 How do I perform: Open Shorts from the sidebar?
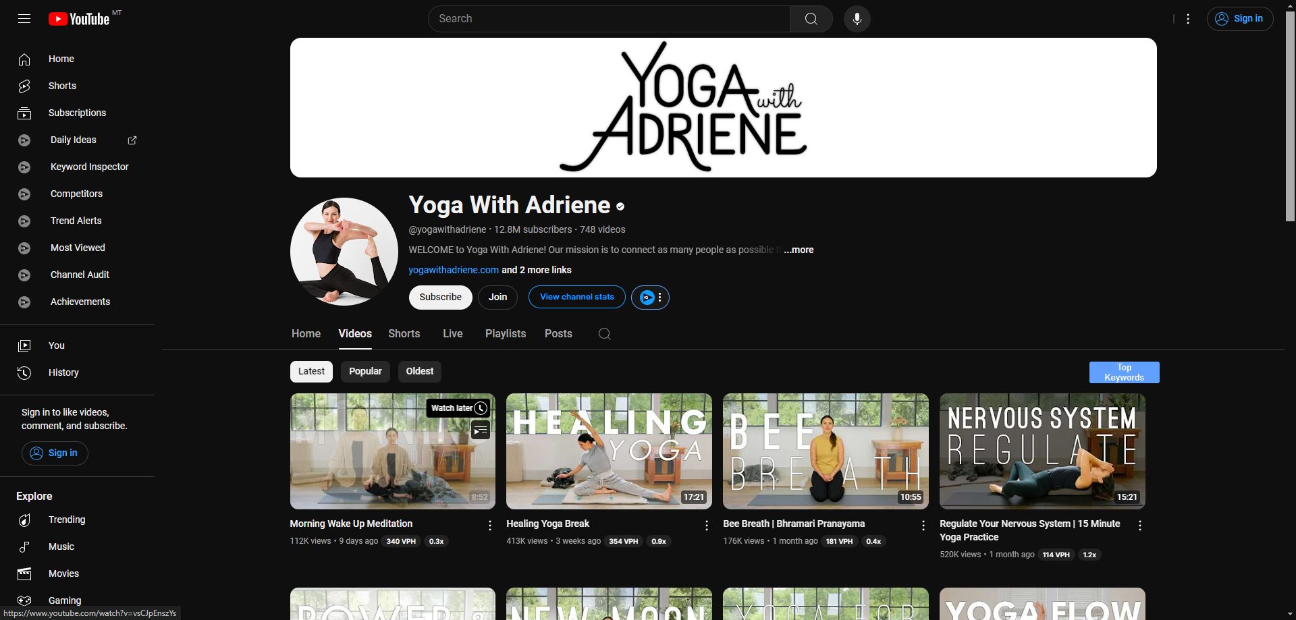click(x=62, y=86)
